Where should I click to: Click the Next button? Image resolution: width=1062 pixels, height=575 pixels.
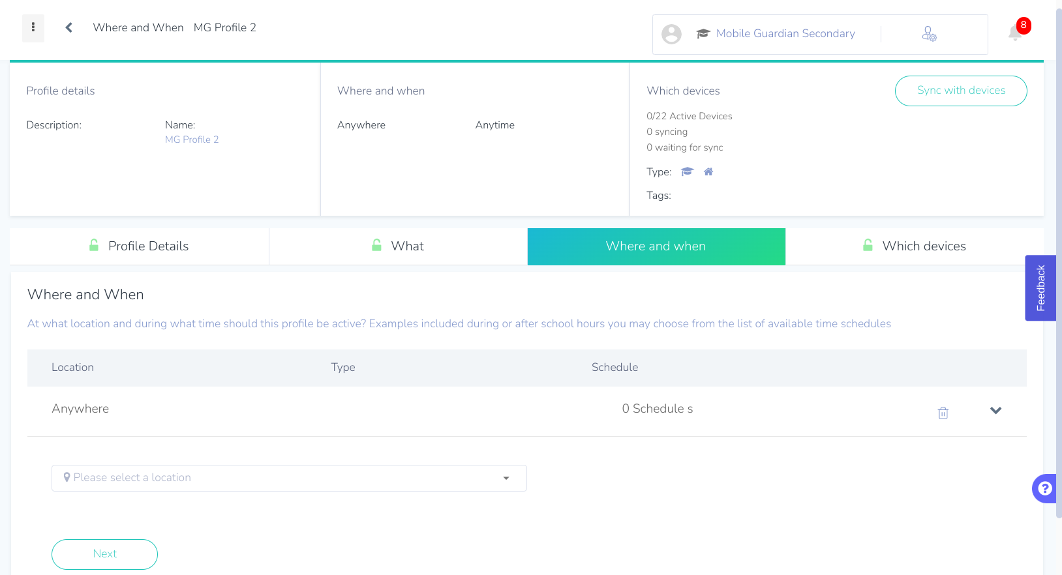pos(104,554)
